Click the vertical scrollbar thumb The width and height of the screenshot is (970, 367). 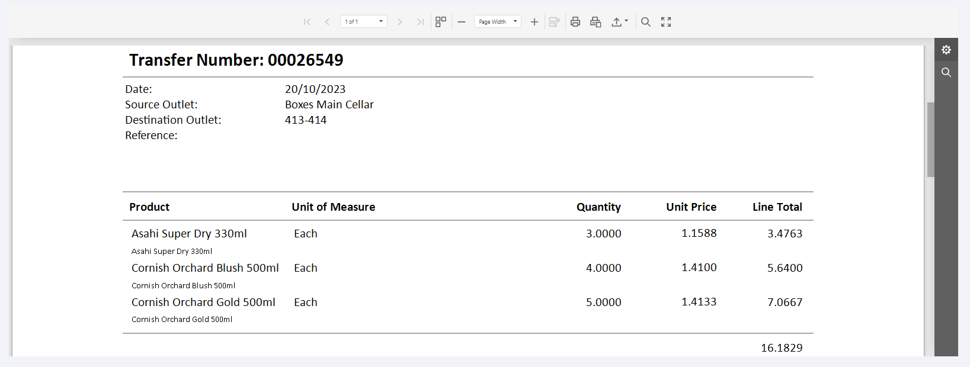[x=930, y=140]
